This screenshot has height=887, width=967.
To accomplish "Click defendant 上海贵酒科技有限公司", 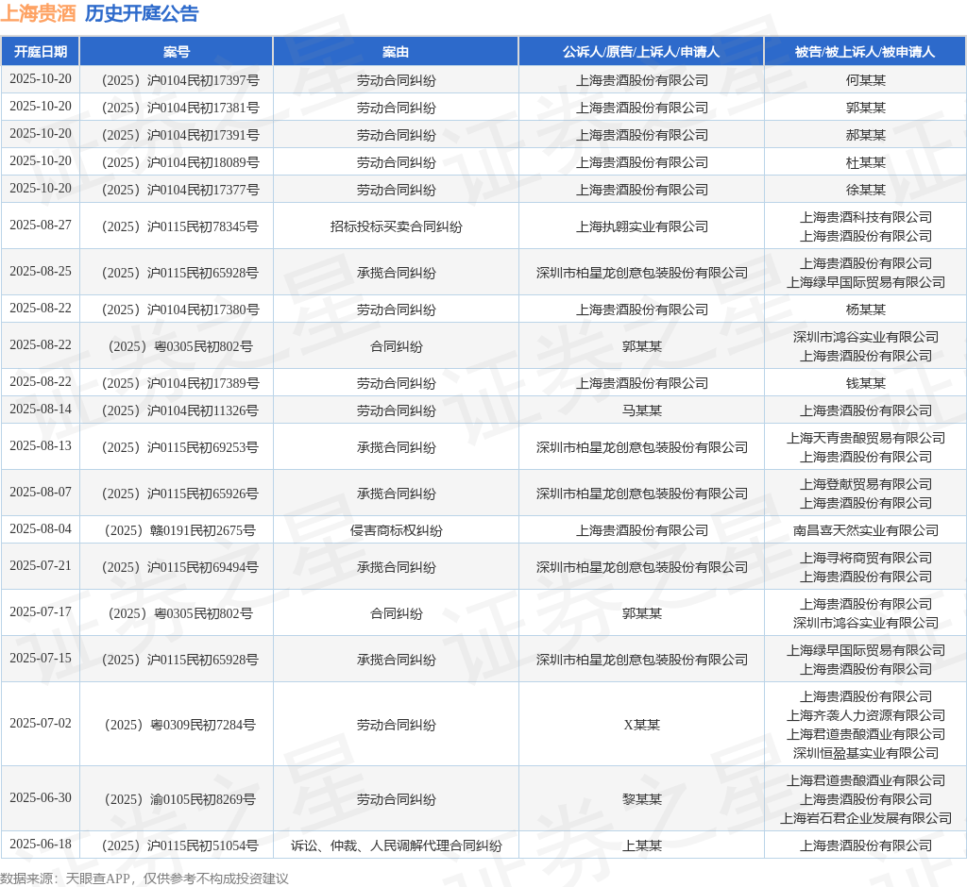I will coord(865,217).
